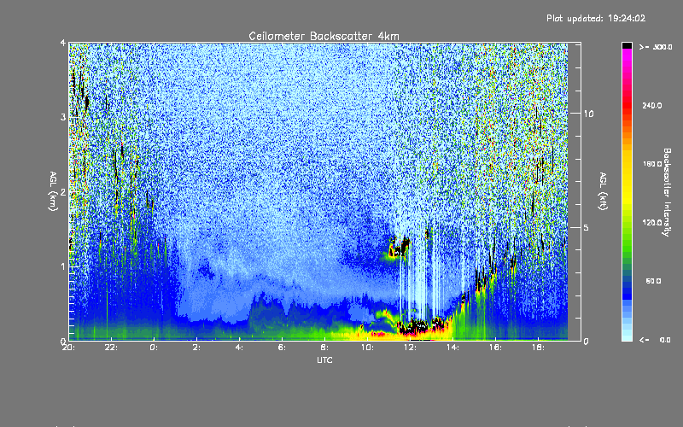Click the '1' km tick label on the left axis
The image size is (683, 427).
pos(63,266)
